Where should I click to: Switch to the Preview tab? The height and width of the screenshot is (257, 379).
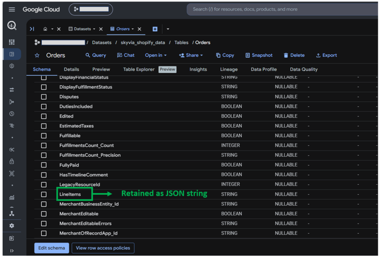(101, 69)
